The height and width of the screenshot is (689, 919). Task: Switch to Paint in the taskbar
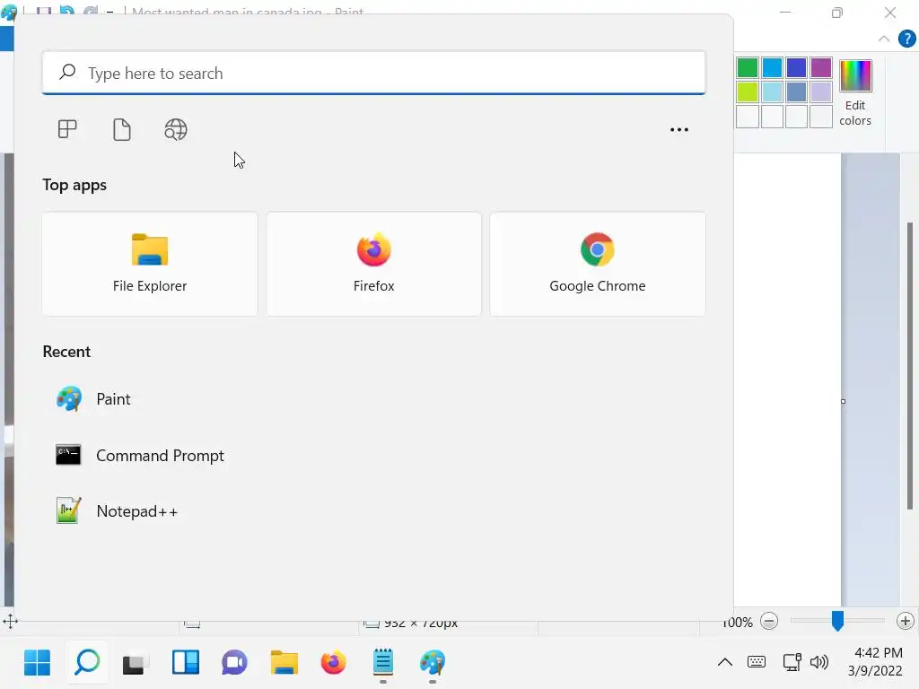(x=433, y=663)
